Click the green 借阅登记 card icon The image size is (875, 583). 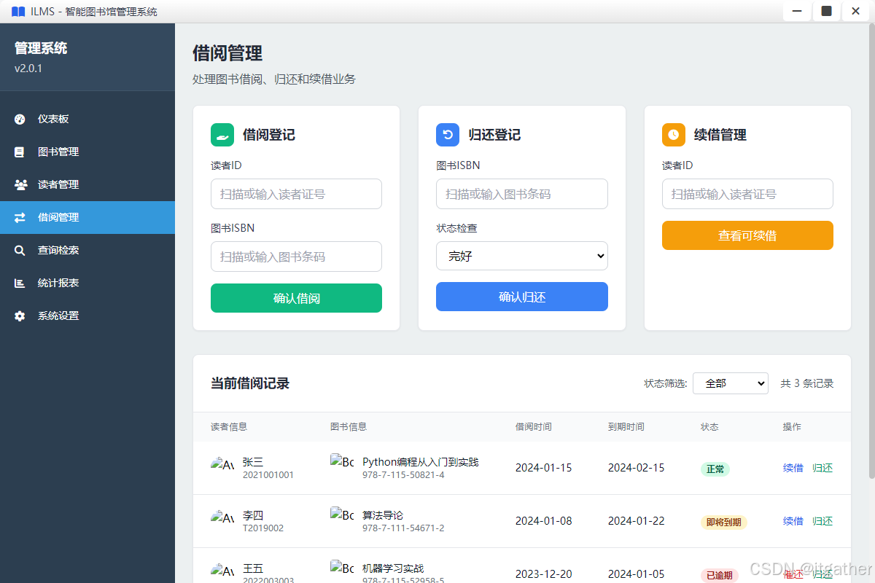[222, 135]
